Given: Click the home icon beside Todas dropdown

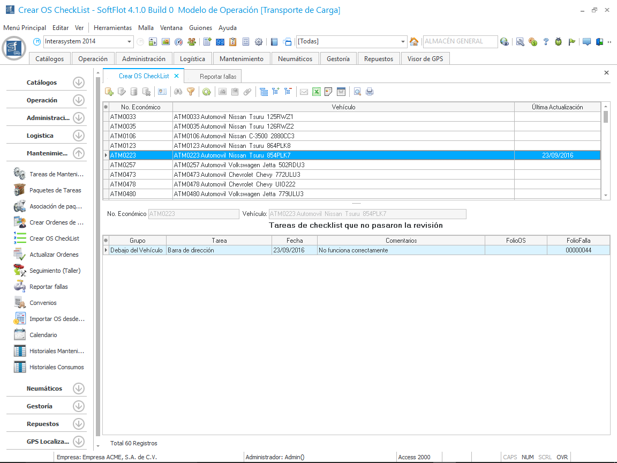Looking at the screenshot, I should point(414,42).
